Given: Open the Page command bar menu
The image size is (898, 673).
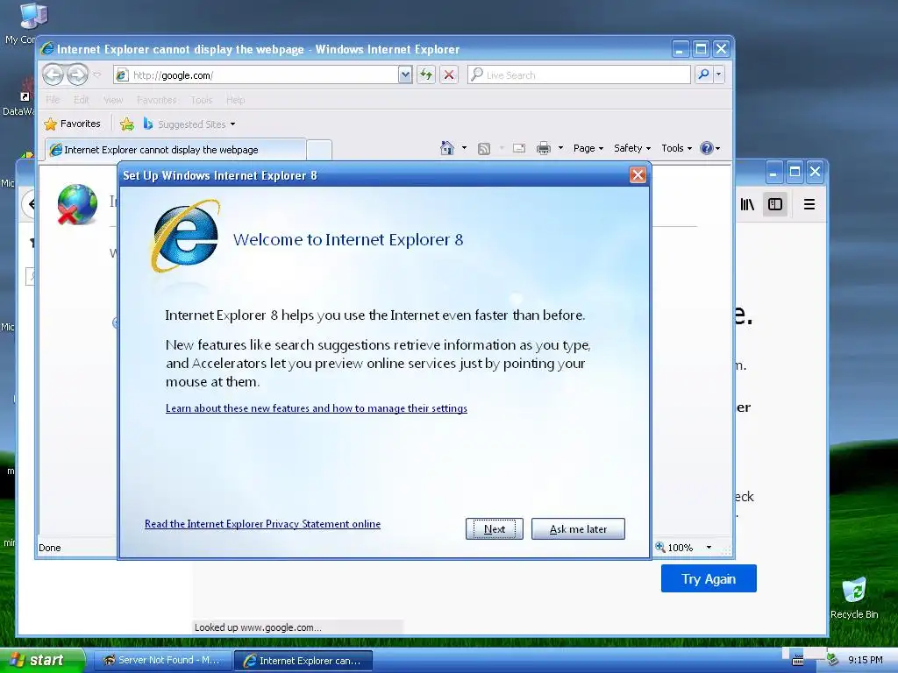Looking at the screenshot, I should pyautogui.click(x=588, y=148).
